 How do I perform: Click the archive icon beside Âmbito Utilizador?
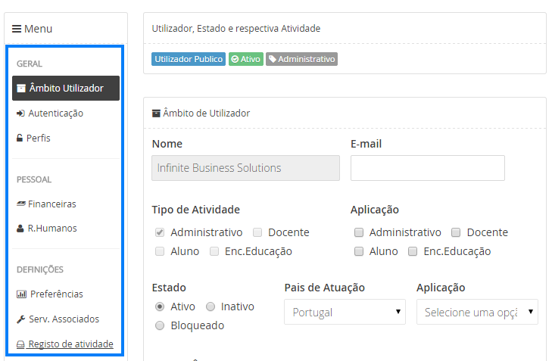21,89
